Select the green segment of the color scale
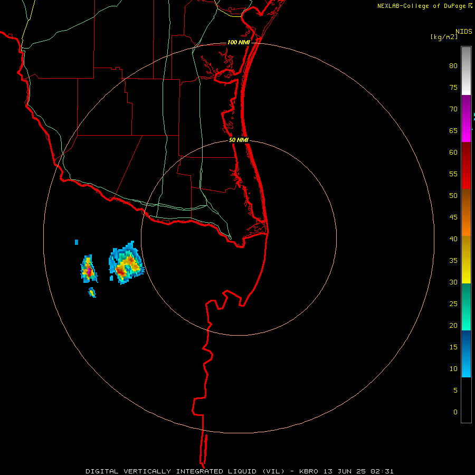This screenshot has width=475, height=475. coord(466,307)
